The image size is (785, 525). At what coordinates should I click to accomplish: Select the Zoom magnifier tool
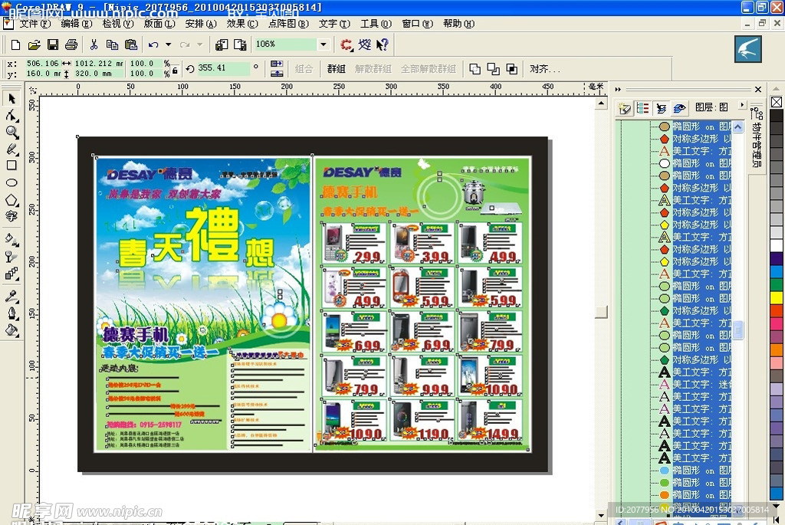pos(11,132)
